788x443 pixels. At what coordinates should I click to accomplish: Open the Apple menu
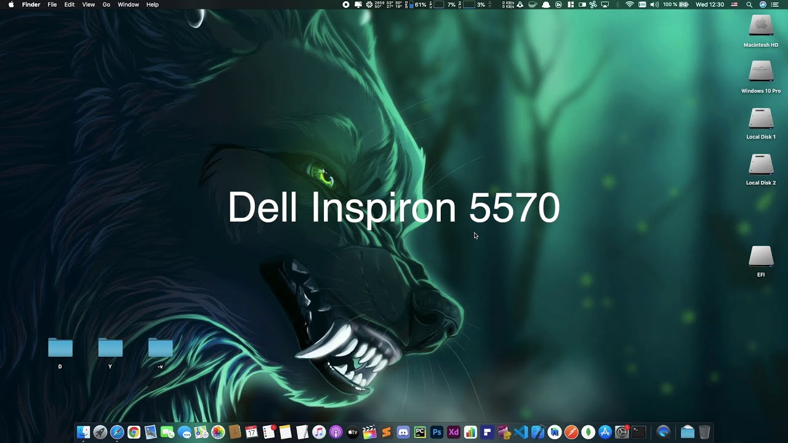tap(11, 4)
